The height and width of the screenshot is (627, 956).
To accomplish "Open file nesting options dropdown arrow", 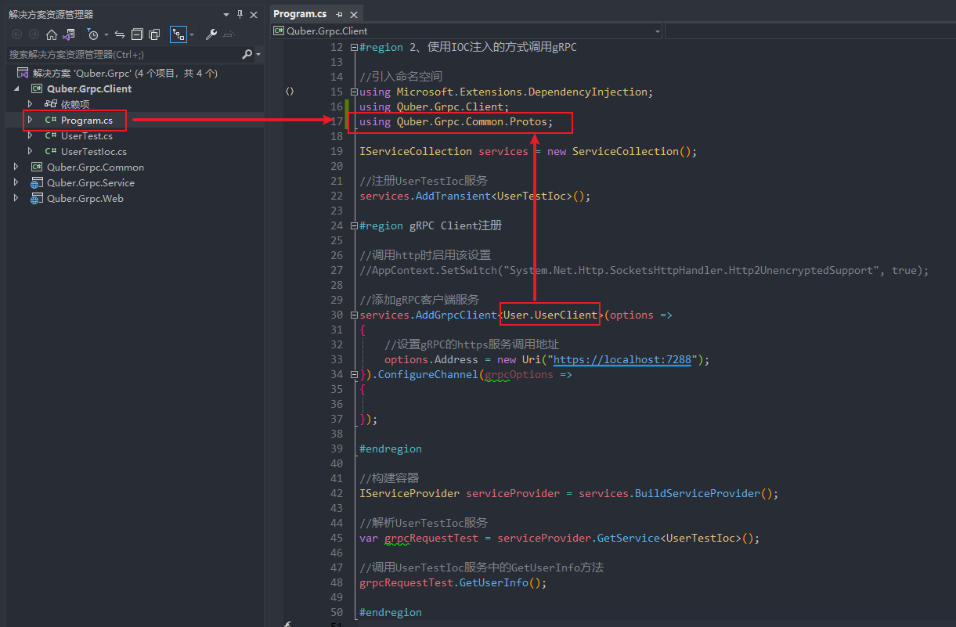I will 191,34.
